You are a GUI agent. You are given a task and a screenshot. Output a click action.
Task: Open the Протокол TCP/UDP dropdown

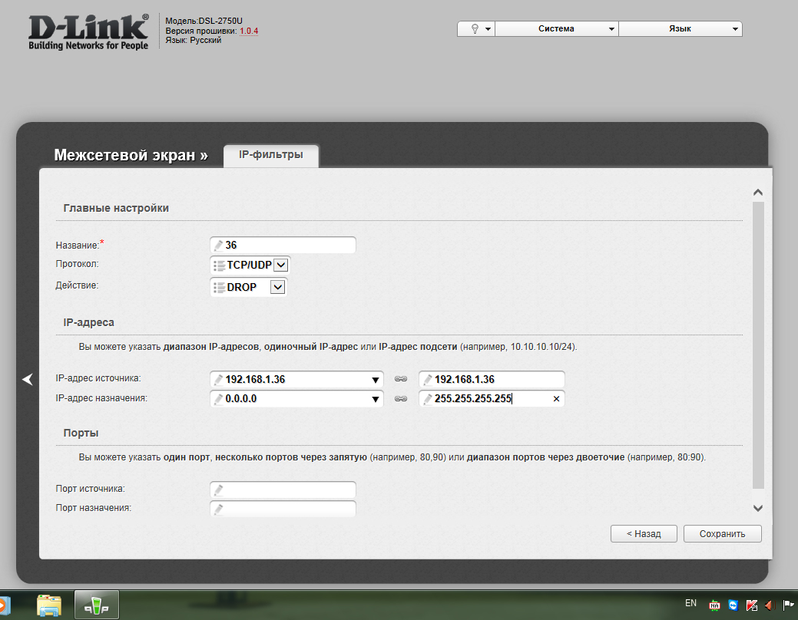pyautogui.click(x=280, y=265)
